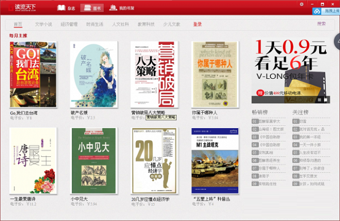340x221 pixels.
Task: Open 关注榜 entry numbered 01
Action: click(311, 121)
